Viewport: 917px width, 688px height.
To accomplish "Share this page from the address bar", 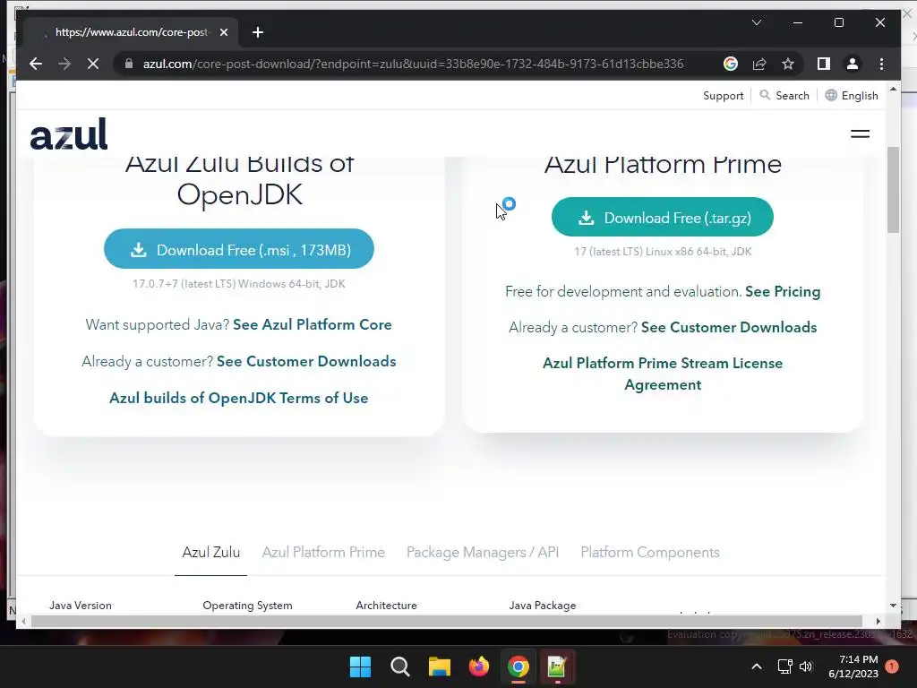I will pyautogui.click(x=759, y=64).
